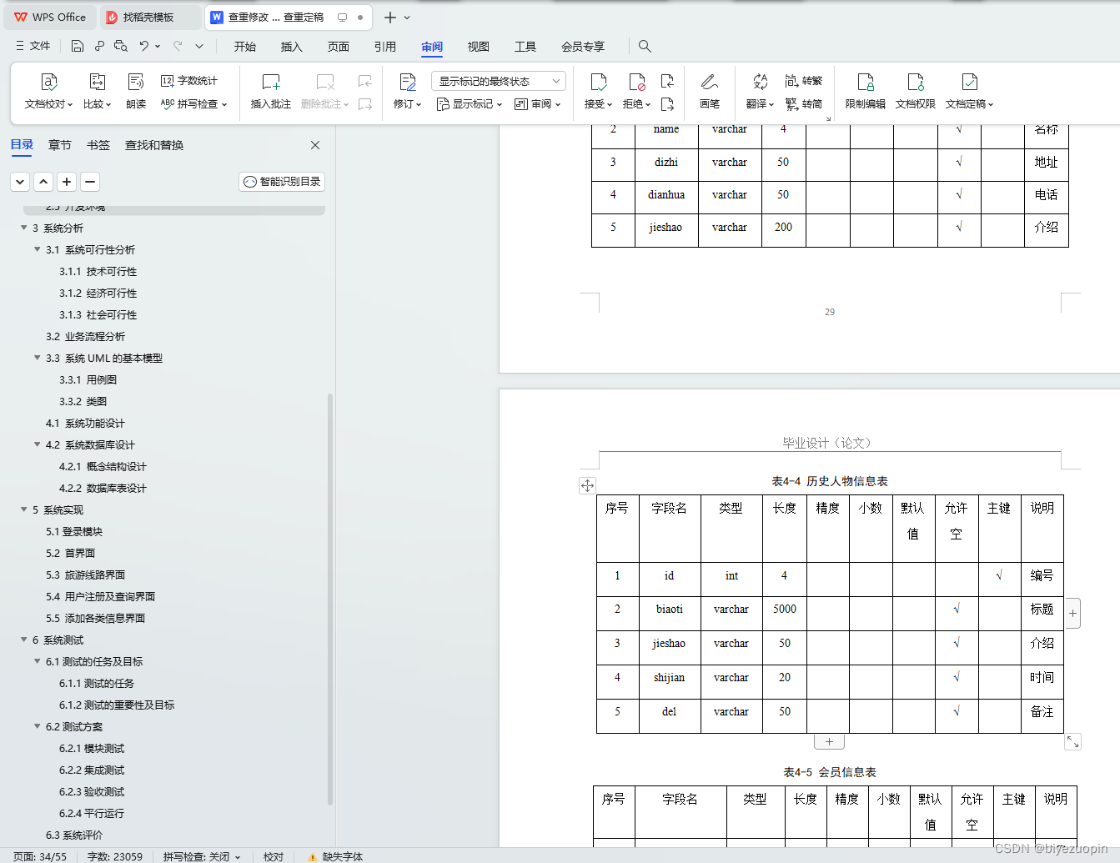
Task: Jump to '4.2.2 数据库表设计' in outline
Action: (x=103, y=488)
